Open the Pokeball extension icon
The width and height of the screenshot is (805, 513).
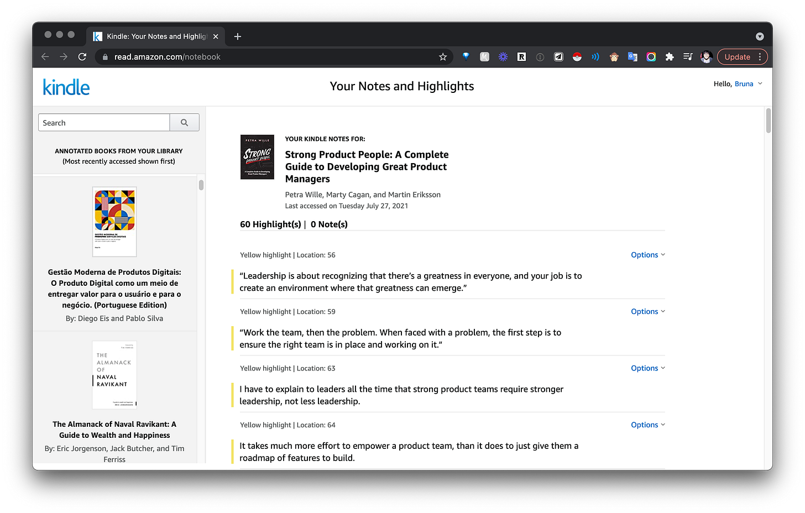tap(577, 57)
